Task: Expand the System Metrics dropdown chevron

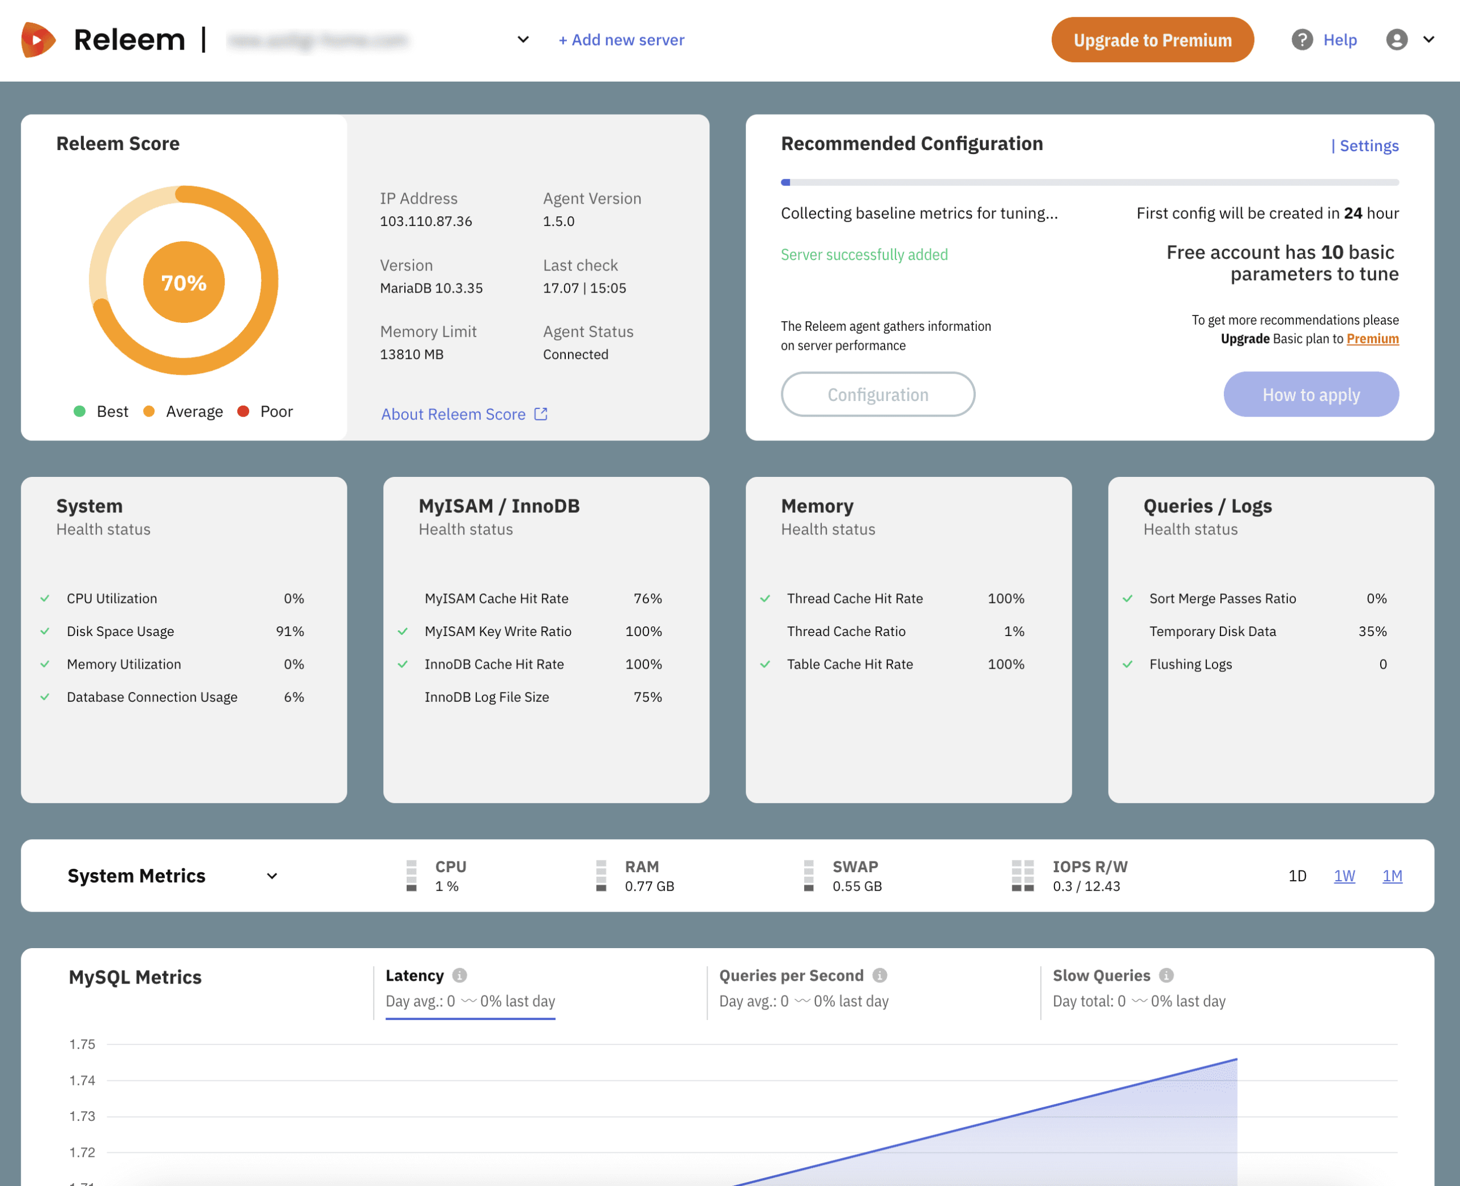Action: (272, 876)
